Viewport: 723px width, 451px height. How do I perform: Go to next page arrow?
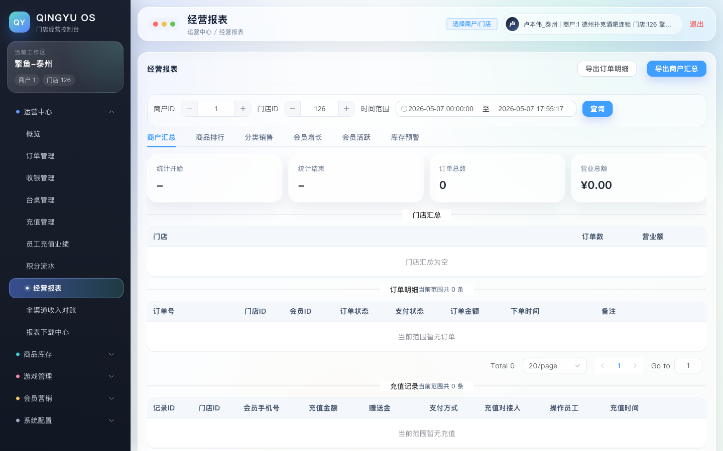pos(635,366)
